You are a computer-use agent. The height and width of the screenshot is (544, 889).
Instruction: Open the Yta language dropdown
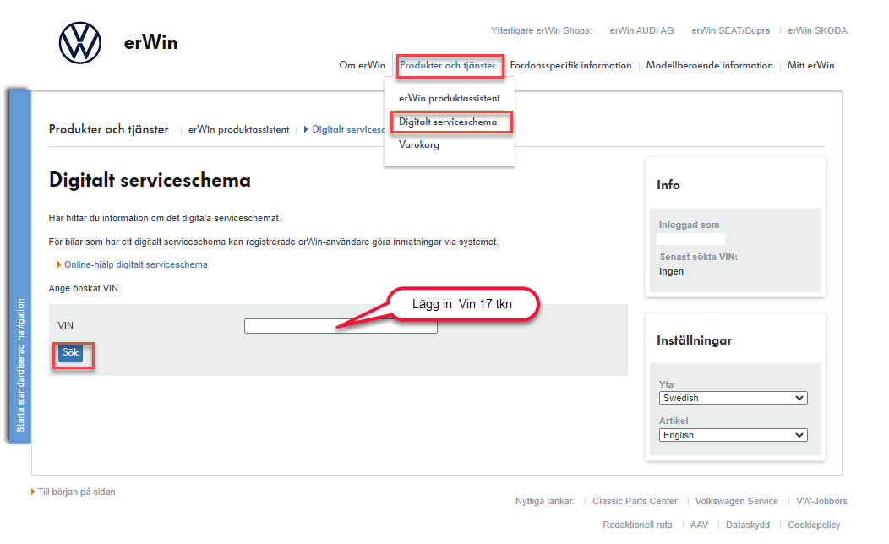click(x=733, y=398)
